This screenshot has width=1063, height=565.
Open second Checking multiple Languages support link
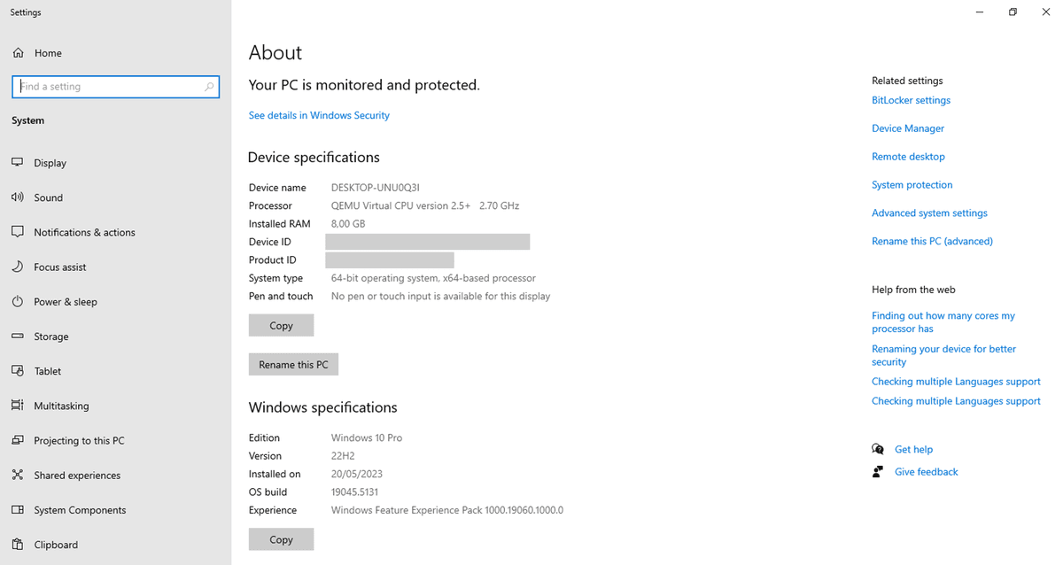click(x=956, y=401)
